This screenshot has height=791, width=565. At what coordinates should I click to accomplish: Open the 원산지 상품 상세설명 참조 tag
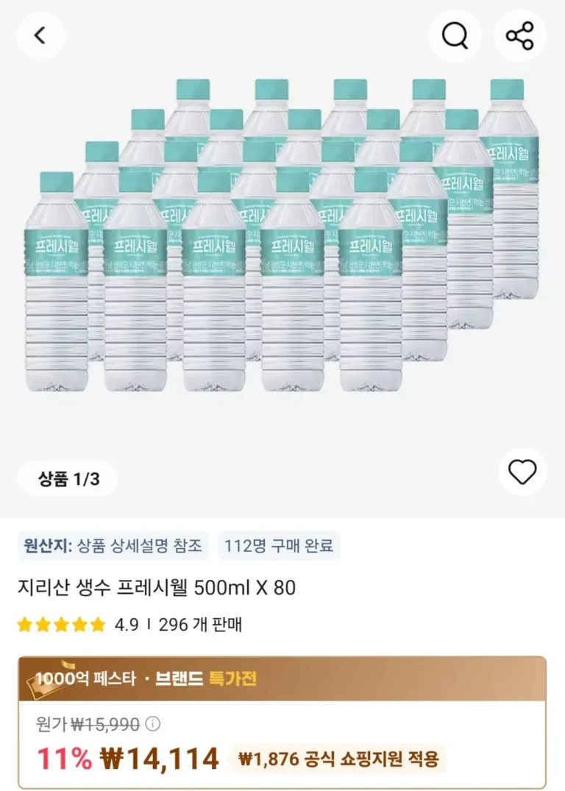pyautogui.click(x=113, y=546)
